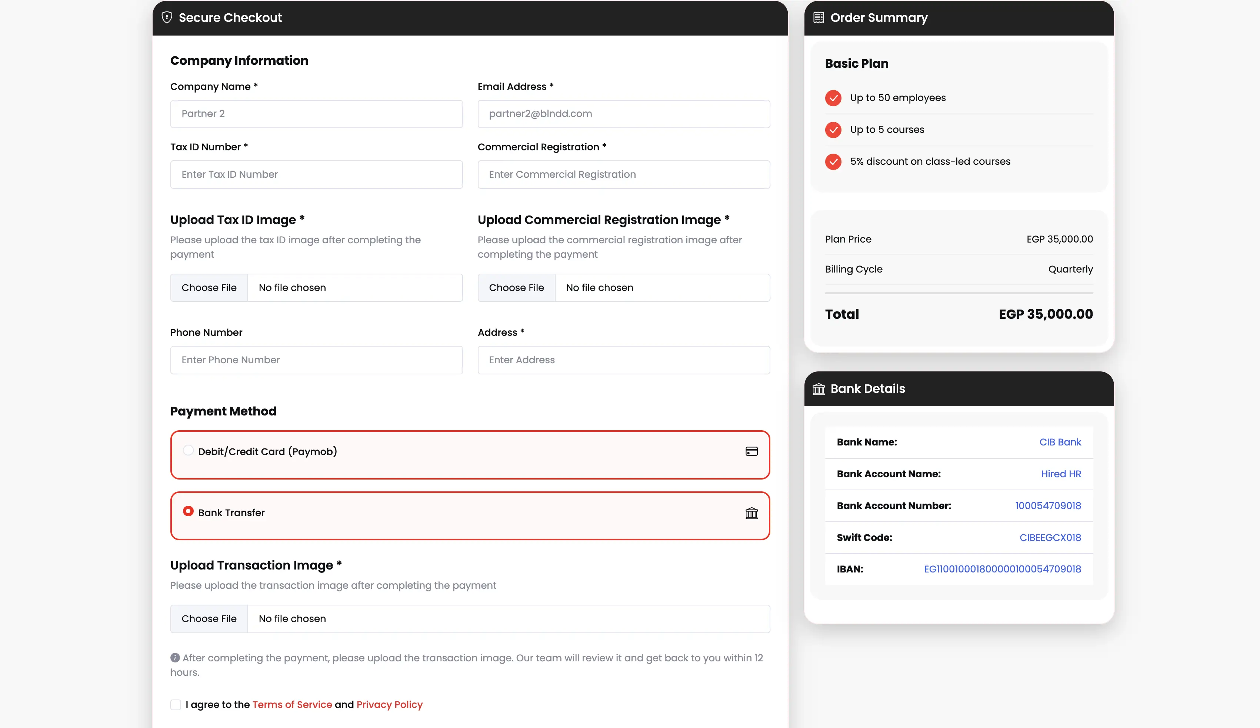The height and width of the screenshot is (728, 1260).
Task: Click the Commercial Registration input
Action: pyautogui.click(x=624, y=174)
